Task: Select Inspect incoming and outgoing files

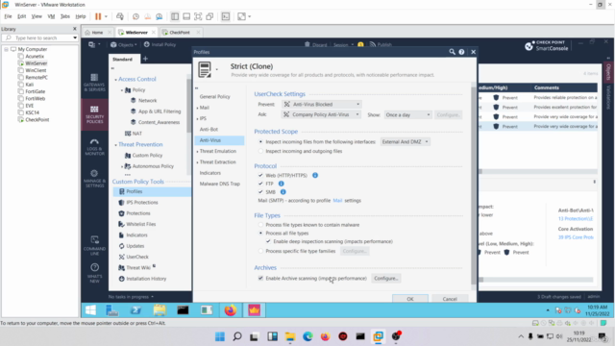Action: click(260, 151)
